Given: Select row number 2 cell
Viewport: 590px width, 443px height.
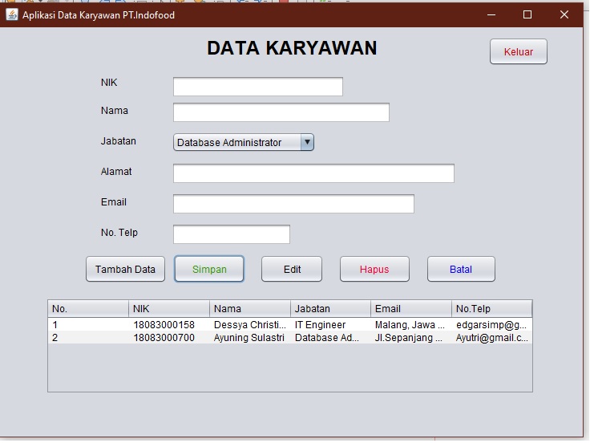Looking at the screenshot, I should click(88, 338).
